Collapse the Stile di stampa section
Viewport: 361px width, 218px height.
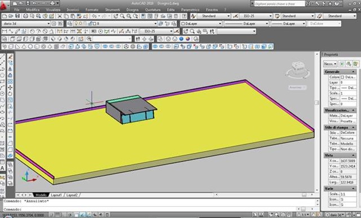point(353,127)
